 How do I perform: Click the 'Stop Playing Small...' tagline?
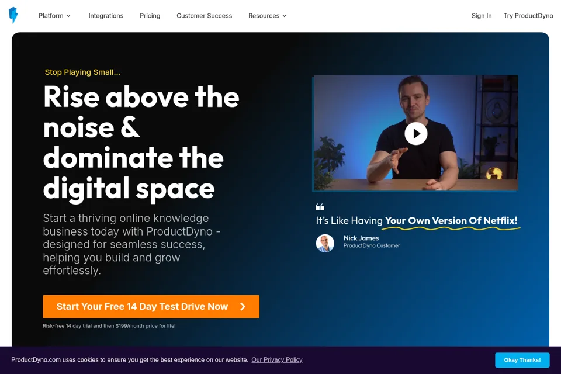pyautogui.click(x=82, y=72)
